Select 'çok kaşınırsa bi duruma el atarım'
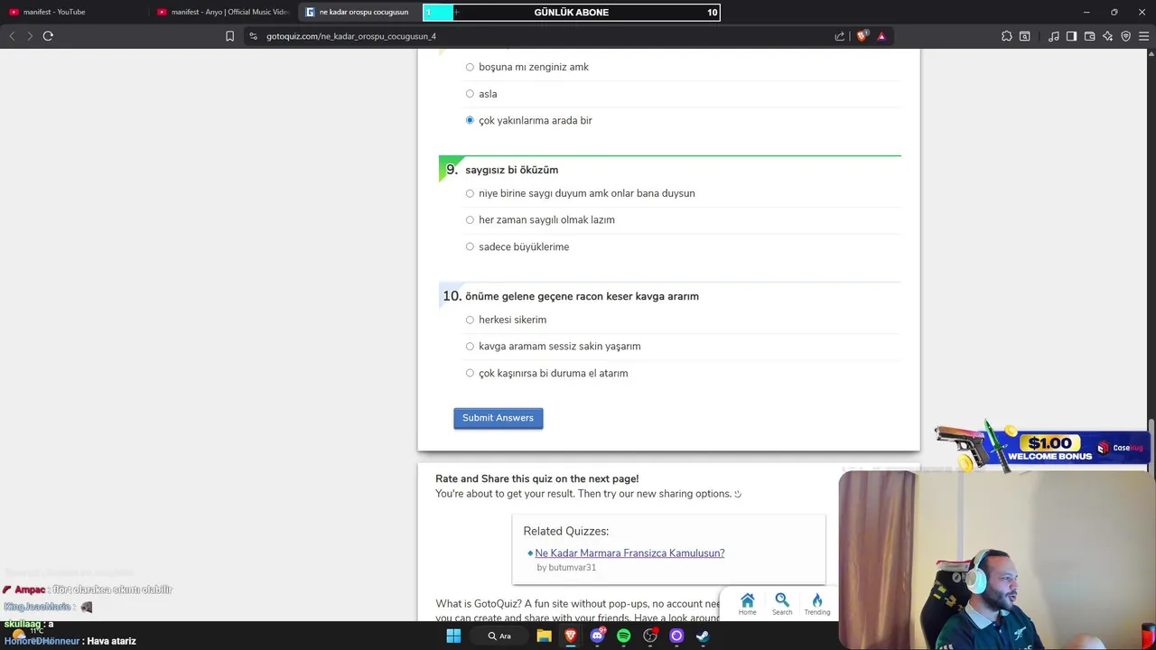Screen dimensions: 1156x650 [x=470, y=373]
